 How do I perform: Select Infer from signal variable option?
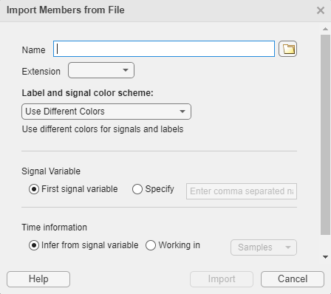click(34, 245)
